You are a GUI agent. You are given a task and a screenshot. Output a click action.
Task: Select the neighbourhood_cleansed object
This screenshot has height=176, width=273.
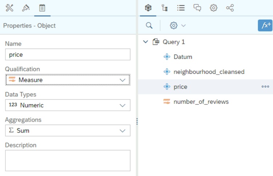tap(209, 72)
